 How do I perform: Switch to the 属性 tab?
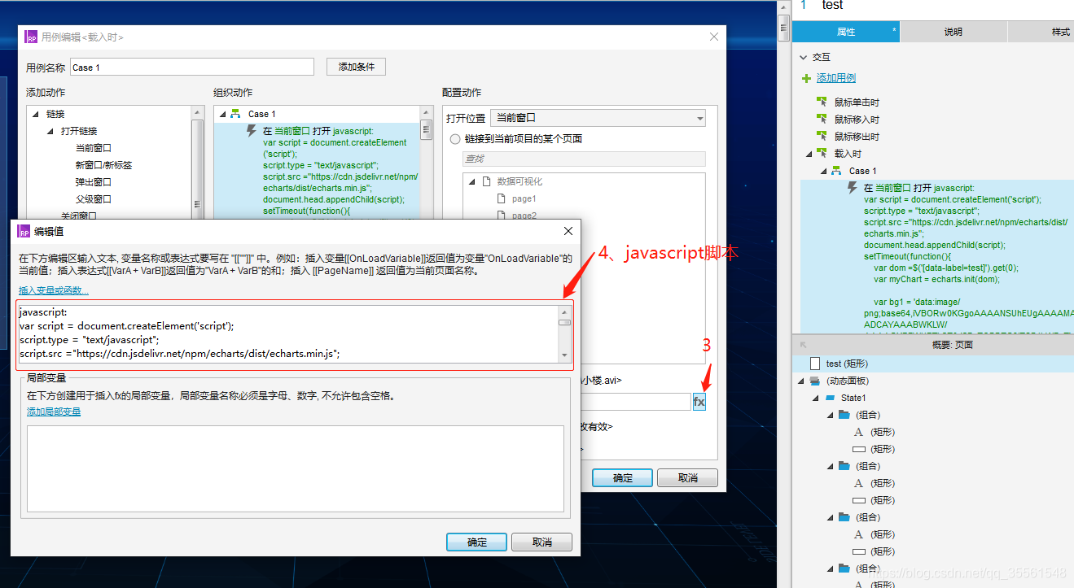click(x=846, y=32)
